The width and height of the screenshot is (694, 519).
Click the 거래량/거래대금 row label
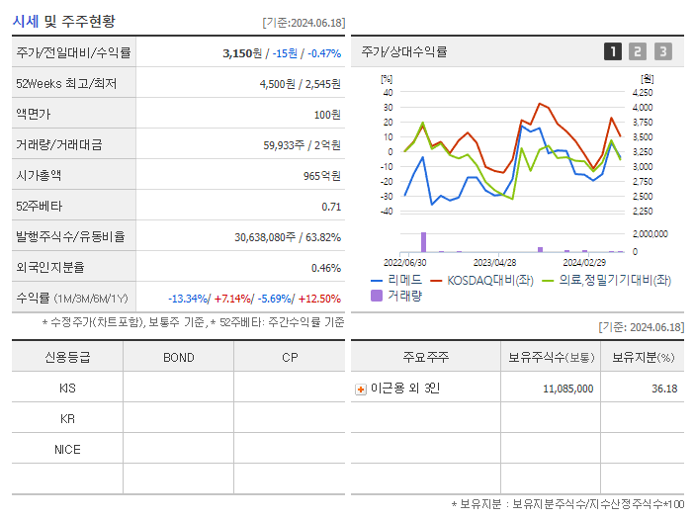coord(59,144)
